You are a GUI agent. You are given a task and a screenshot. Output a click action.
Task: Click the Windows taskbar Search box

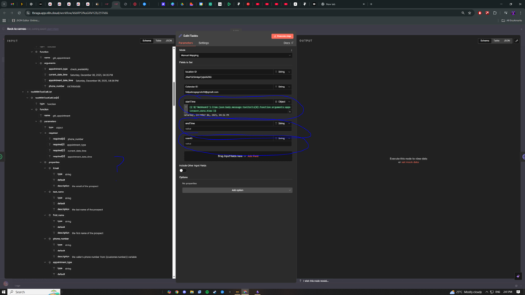tap(34, 292)
